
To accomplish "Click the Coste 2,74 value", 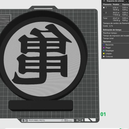I will pyautogui.click(x=111, y=26).
